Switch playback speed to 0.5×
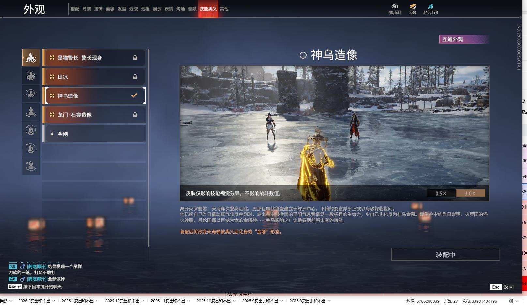The height and width of the screenshot is (306, 527). 441,193
